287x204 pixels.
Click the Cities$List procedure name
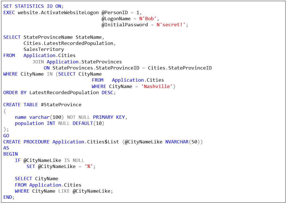click(x=103, y=142)
